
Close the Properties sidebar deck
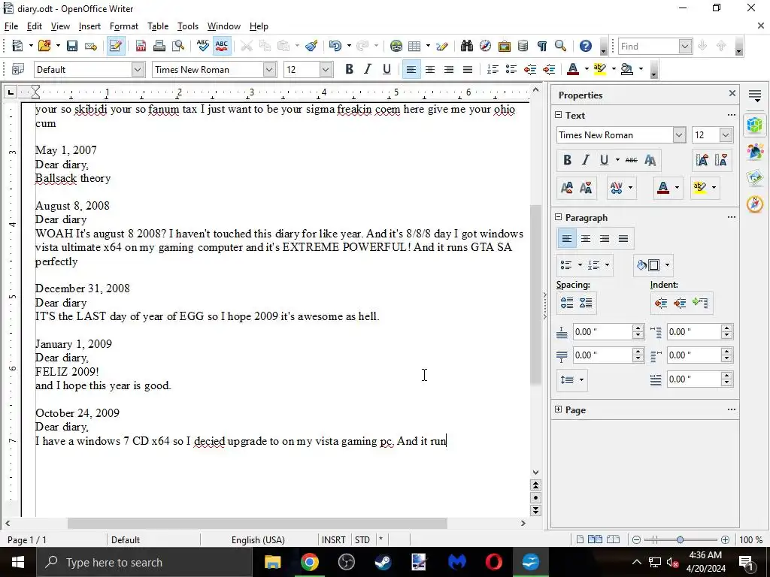732,93
